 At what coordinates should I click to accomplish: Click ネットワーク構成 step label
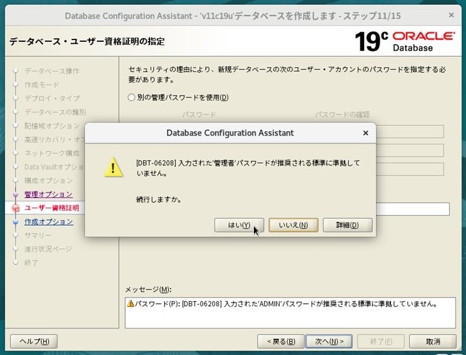click(x=52, y=153)
